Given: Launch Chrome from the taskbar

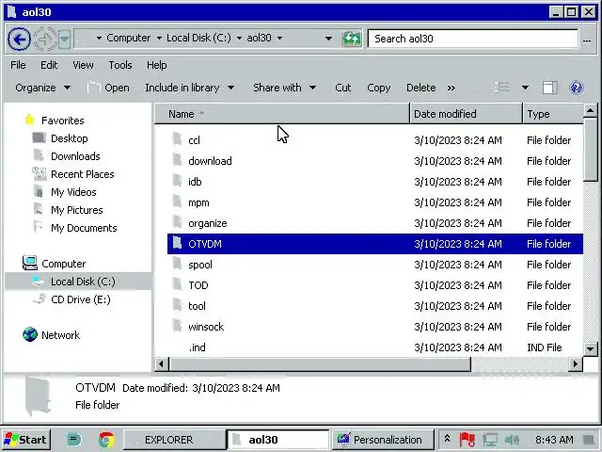Looking at the screenshot, I should click(106, 440).
